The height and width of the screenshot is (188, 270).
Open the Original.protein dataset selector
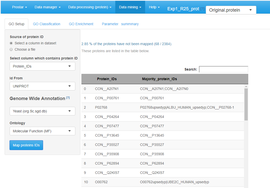coord(231,10)
